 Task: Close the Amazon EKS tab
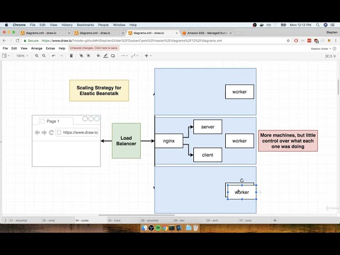[231, 33]
